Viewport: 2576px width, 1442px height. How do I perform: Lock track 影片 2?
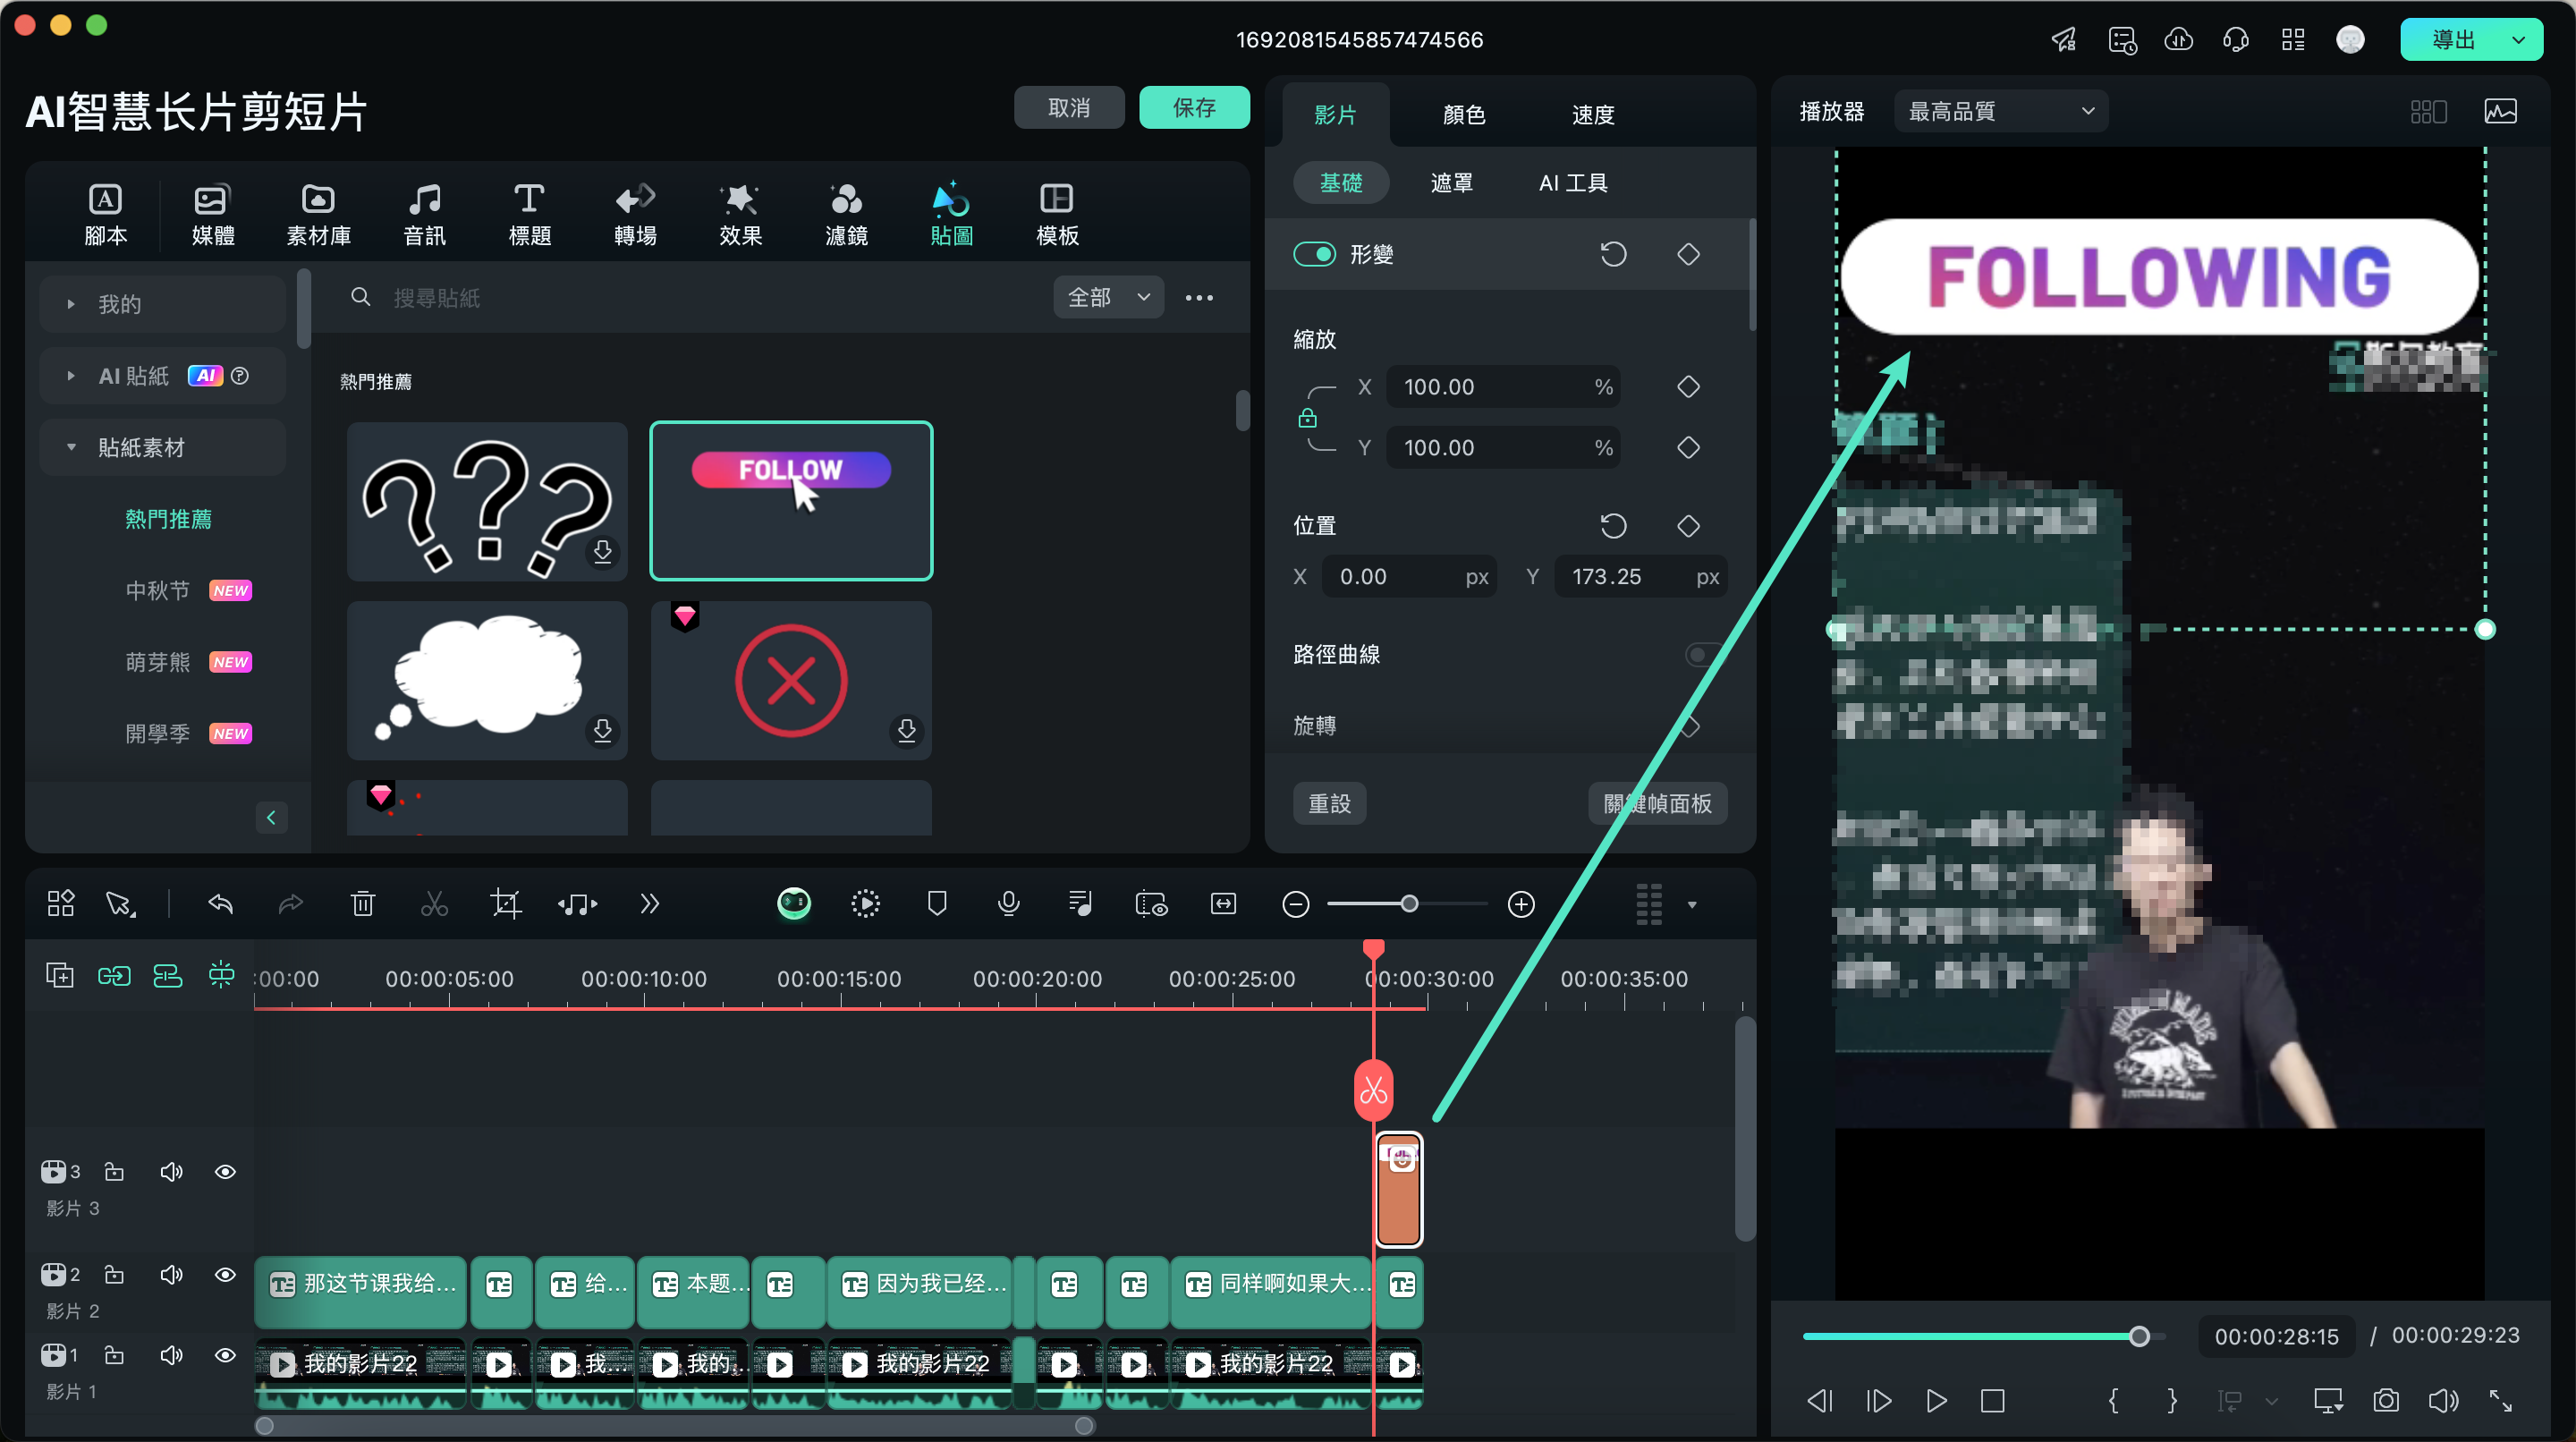114,1274
